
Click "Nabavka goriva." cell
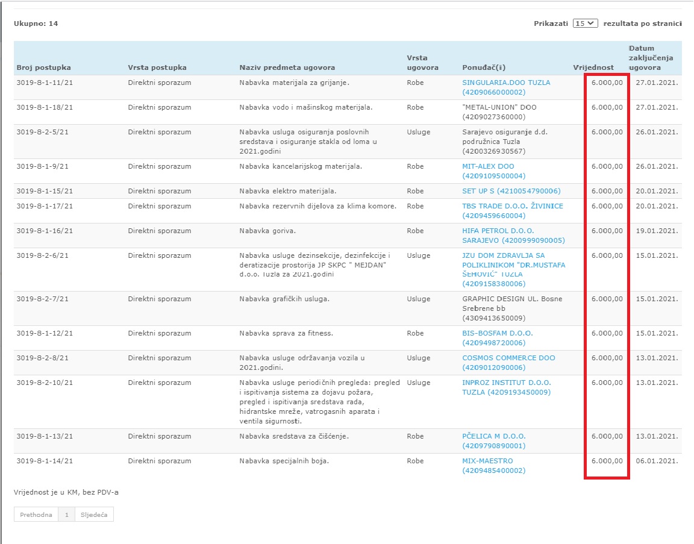tap(267, 231)
